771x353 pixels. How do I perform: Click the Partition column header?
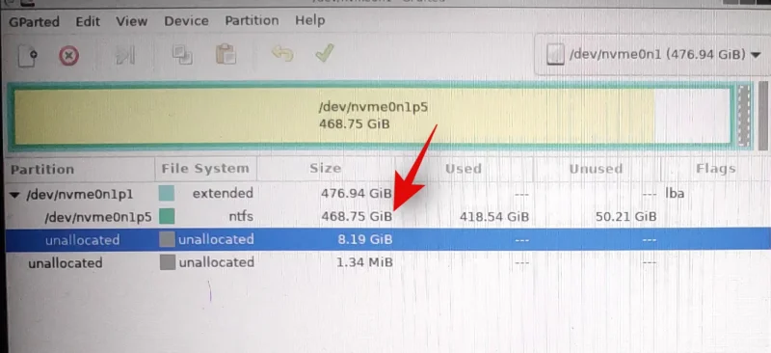point(81,170)
